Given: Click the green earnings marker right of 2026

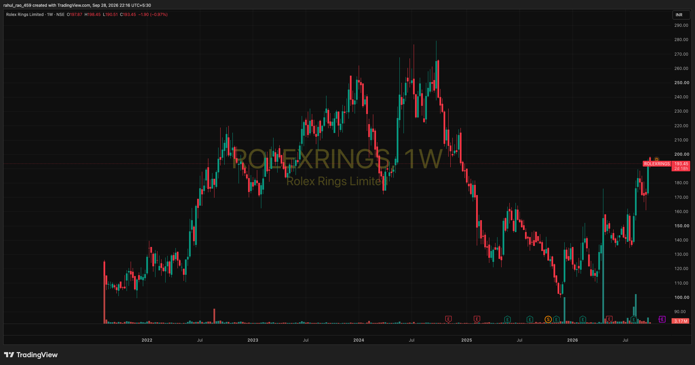Looking at the screenshot, I should (x=583, y=319).
